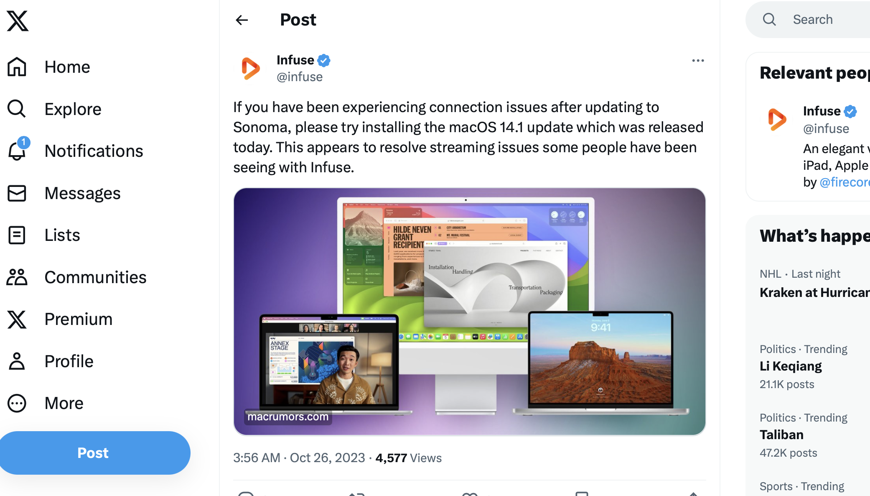
Task: Open the post's three-dot options menu
Action: (x=698, y=61)
